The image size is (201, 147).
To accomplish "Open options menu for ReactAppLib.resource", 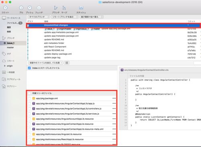I will point(114,139).
